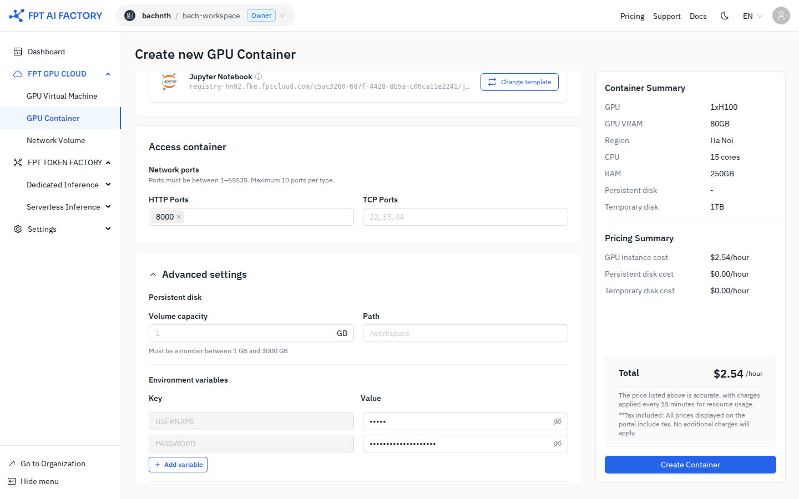Open the Pricing link

633,16
